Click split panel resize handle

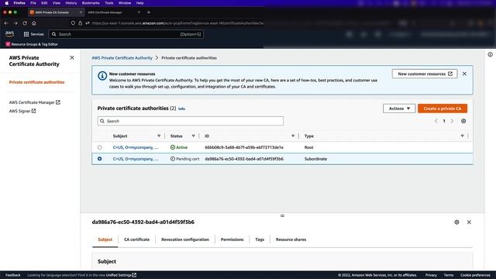pyautogui.click(x=282, y=215)
